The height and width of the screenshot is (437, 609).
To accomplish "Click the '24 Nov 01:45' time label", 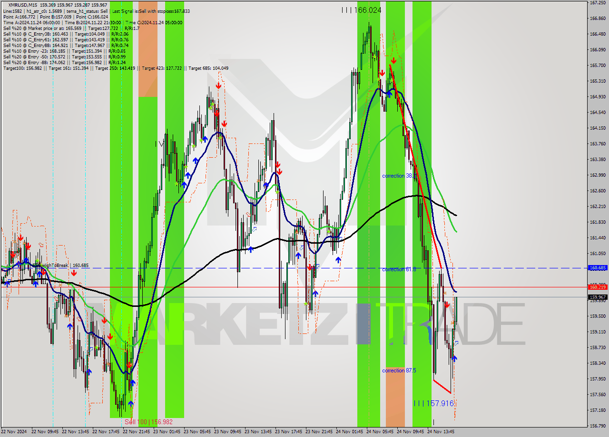I will 350,432.
